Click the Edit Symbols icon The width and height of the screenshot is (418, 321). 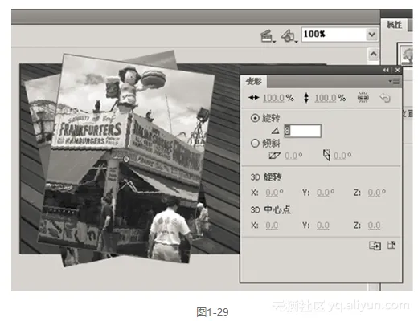tap(289, 36)
